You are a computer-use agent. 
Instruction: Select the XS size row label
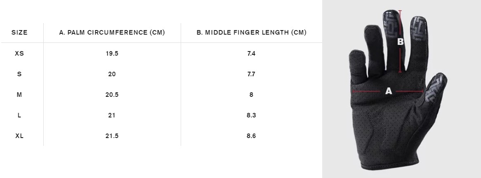[x=19, y=54]
